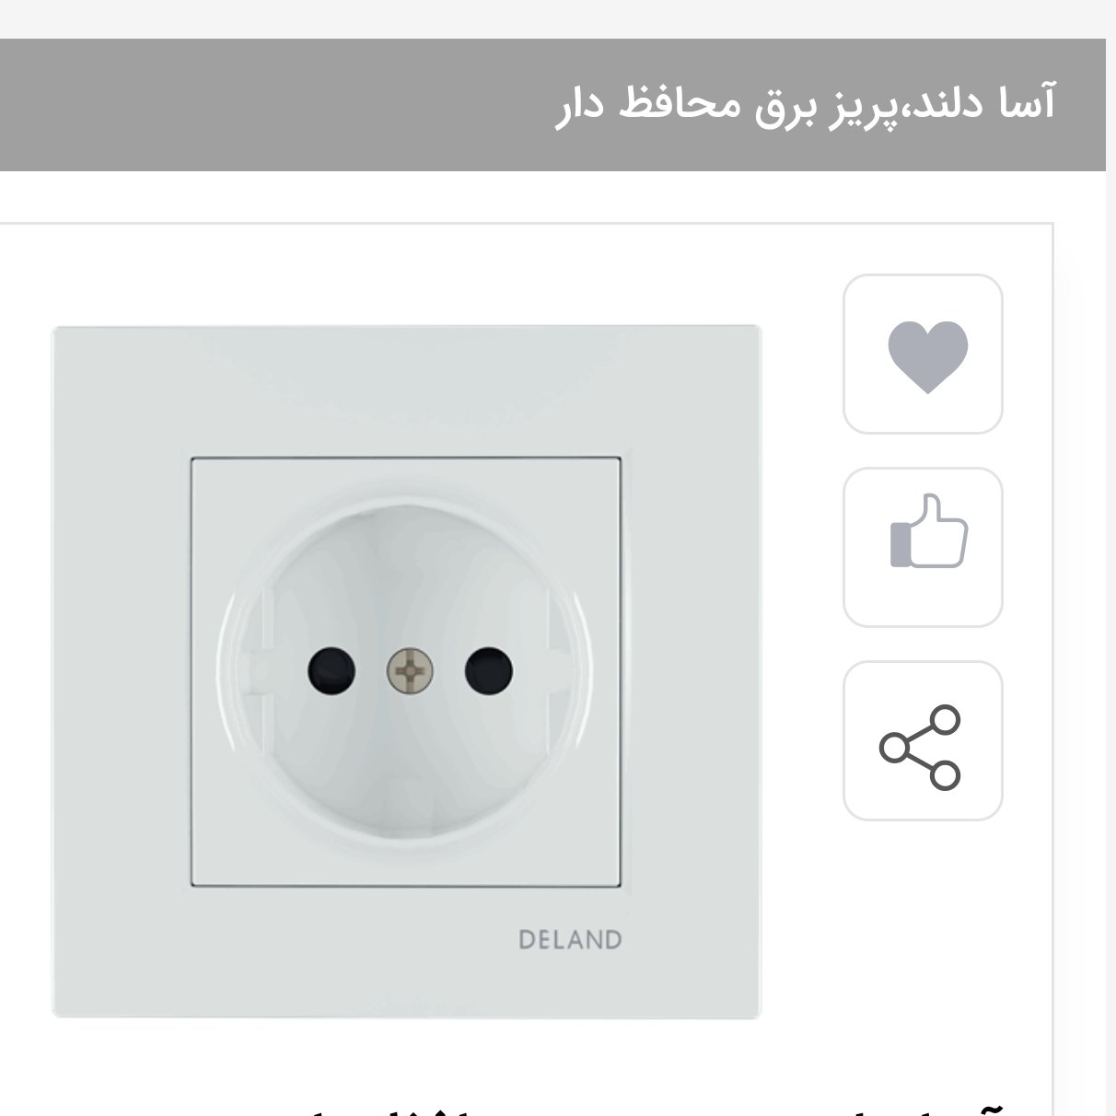The height and width of the screenshot is (1116, 1116).
Task: Click the right pin hole of socket
Action: [x=488, y=670]
